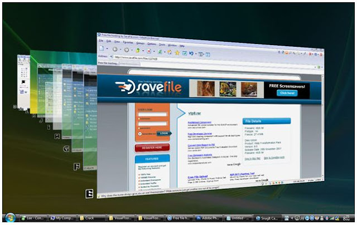Click the Forward arrow button in Maxthon

coord(127,50)
